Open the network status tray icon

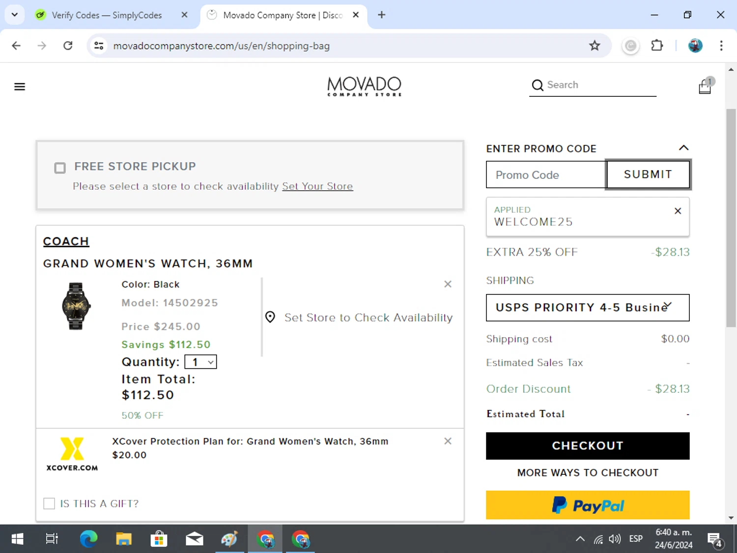pos(598,539)
